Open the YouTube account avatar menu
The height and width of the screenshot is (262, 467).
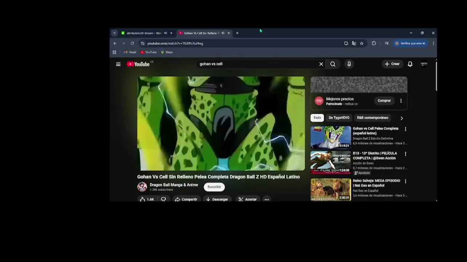click(x=424, y=64)
